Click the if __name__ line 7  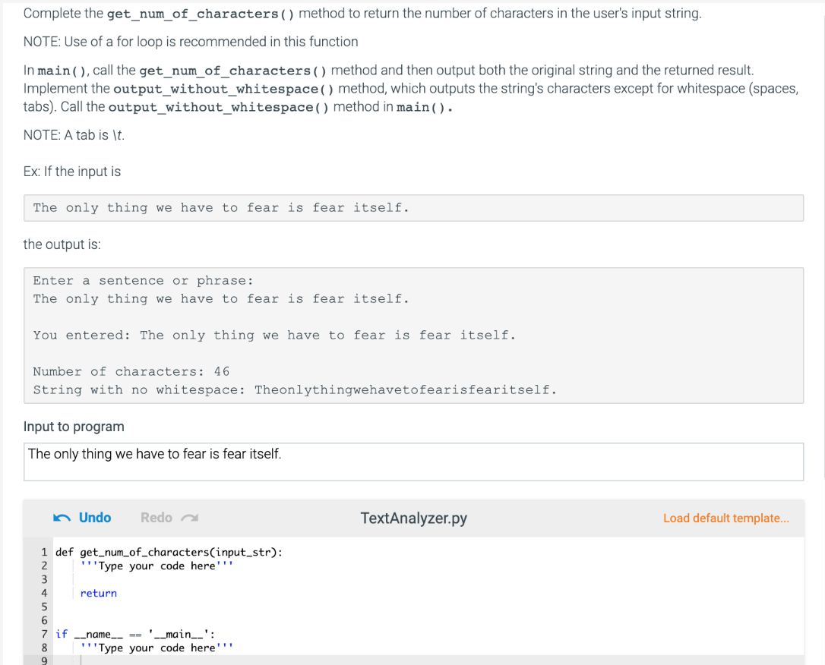coord(135,634)
